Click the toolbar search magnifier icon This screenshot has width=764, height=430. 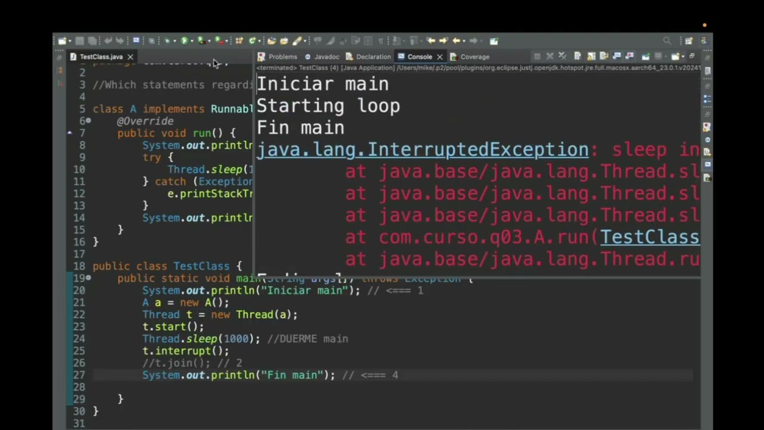coord(667,41)
